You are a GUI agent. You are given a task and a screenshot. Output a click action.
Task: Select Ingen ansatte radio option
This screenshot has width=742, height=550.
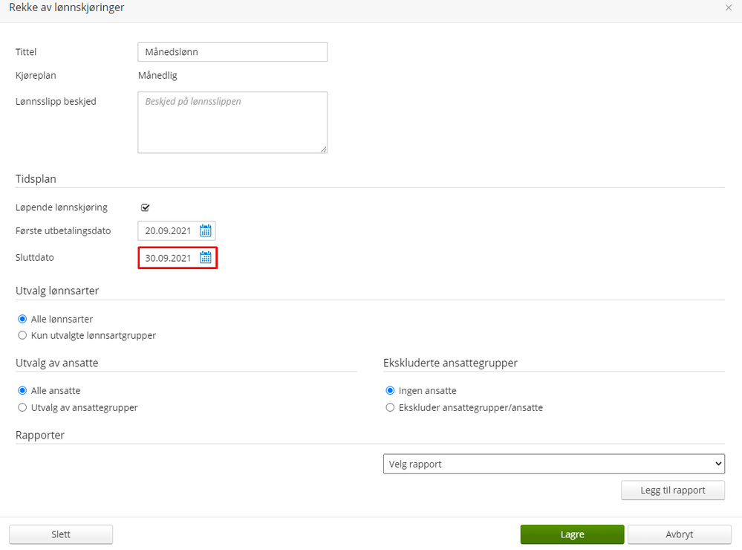(390, 390)
